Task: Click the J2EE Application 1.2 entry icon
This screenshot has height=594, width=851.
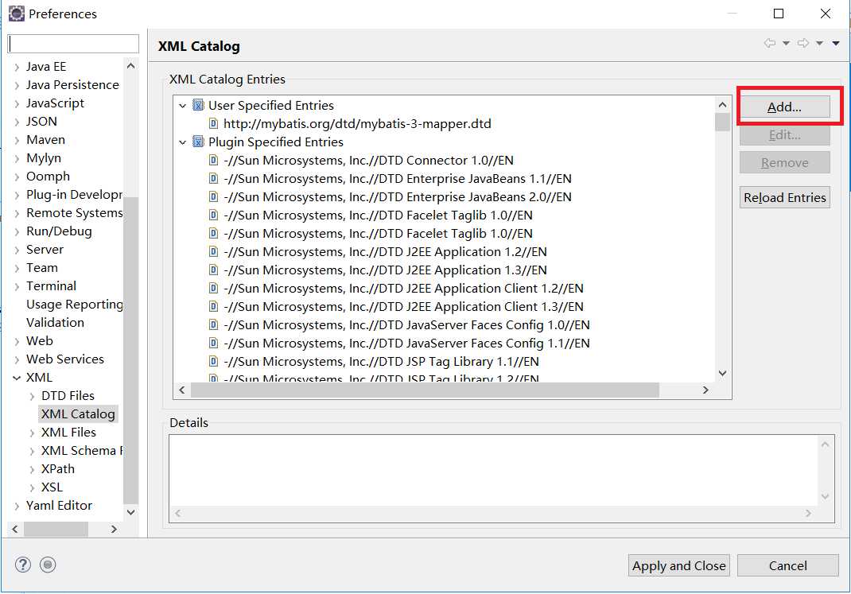Action: tap(214, 252)
